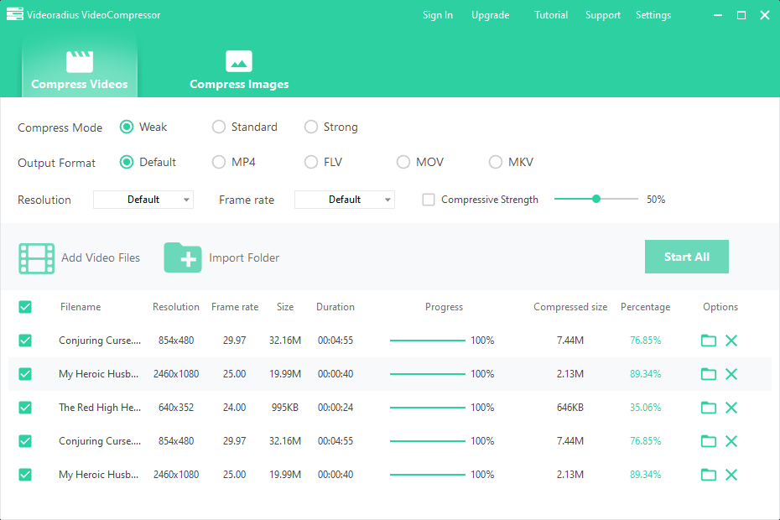780x520 pixels.
Task: Click the Upgrade link
Action: click(x=490, y=15)
